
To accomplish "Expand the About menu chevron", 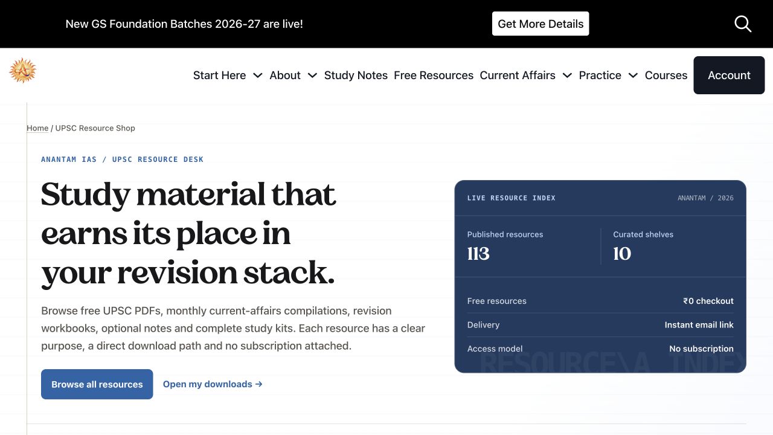I will [x=312, y=76].
